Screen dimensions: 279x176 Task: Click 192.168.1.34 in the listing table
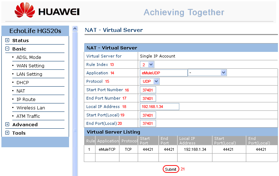pyautogui.click(x=195, y=149)
